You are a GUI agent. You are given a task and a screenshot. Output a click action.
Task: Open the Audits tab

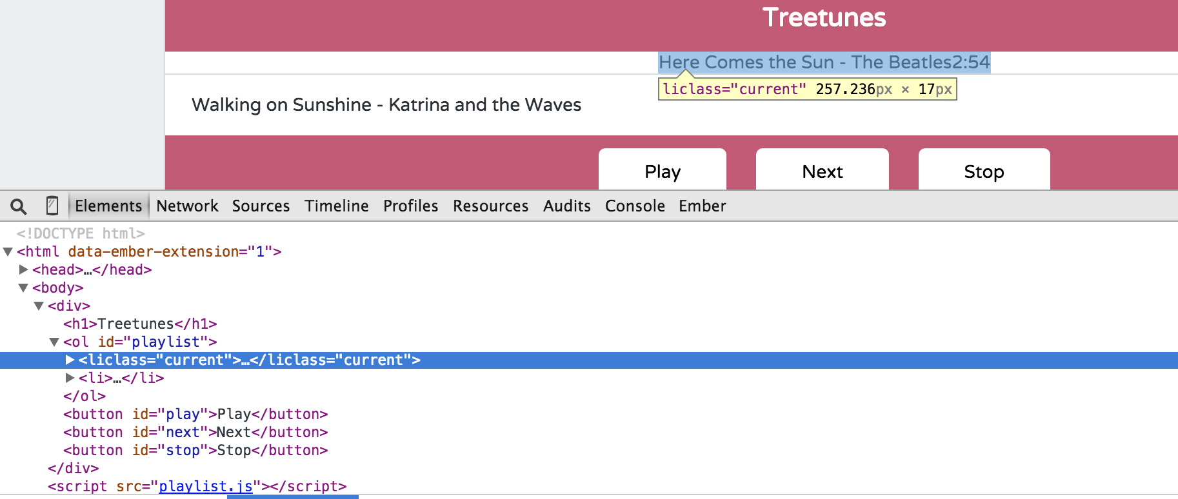coord(566,206)
